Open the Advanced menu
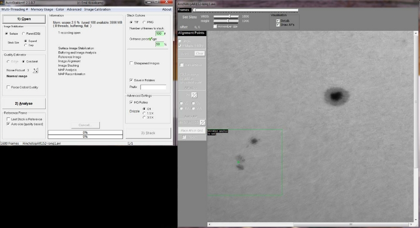 [74, 9]
